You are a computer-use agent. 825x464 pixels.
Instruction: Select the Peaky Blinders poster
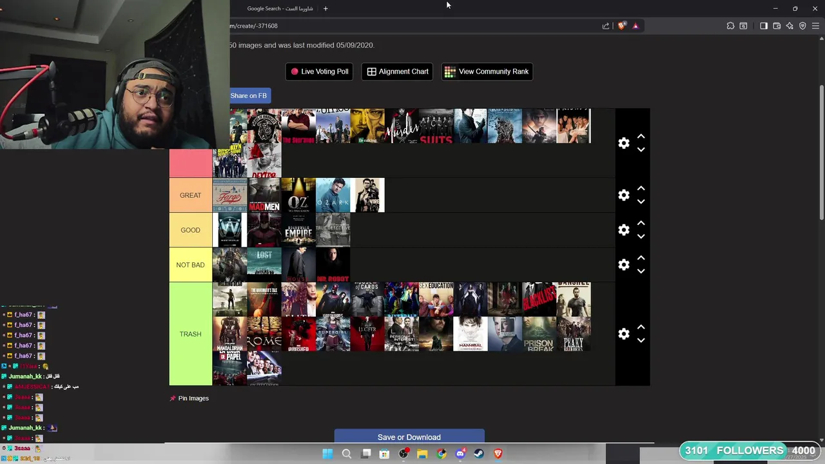[574, 334]
